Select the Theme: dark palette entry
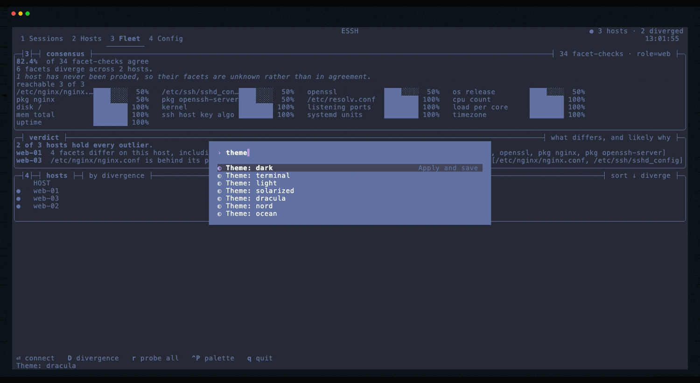Screen dimensions: 700x383 (350, 168)
